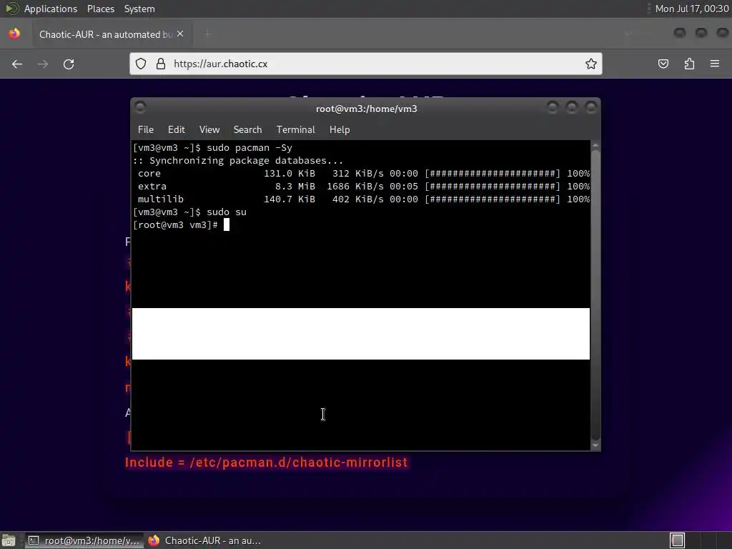Open the Firefox hamburger menu
The height and width of the screenshot is (549, 732).
pyautogui.click(x=715, y=64)
